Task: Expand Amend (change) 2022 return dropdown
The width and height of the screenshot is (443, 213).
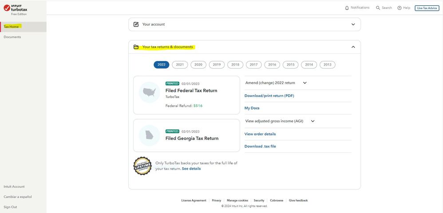Action: 305,83
